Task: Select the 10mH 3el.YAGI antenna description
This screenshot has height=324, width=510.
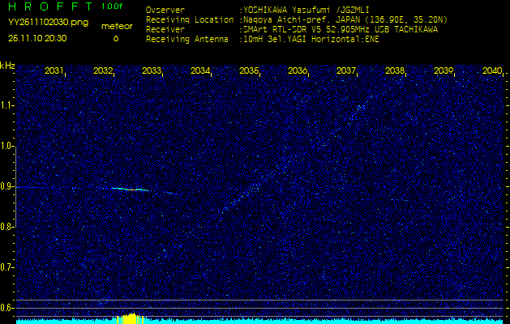Action: click(x=311, y=40)
